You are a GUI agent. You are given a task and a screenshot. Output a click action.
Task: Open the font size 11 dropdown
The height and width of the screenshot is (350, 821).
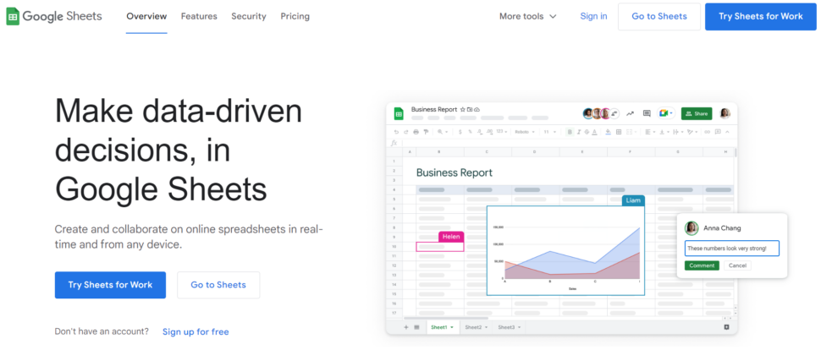click(x=550, y=132)
